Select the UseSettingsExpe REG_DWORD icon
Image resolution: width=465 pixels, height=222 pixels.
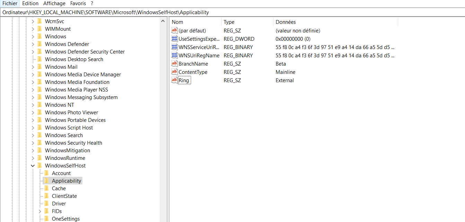pos(174,39)
